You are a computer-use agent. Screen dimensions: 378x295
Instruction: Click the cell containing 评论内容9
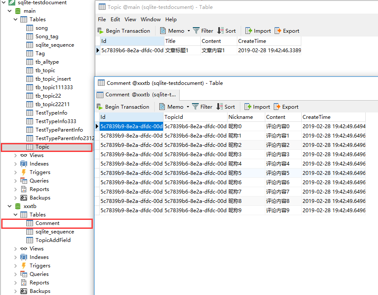pos(283,211)
